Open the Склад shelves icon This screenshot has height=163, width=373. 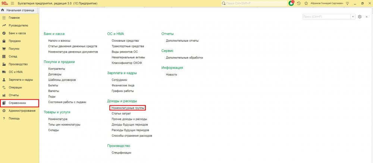(4, 56)
